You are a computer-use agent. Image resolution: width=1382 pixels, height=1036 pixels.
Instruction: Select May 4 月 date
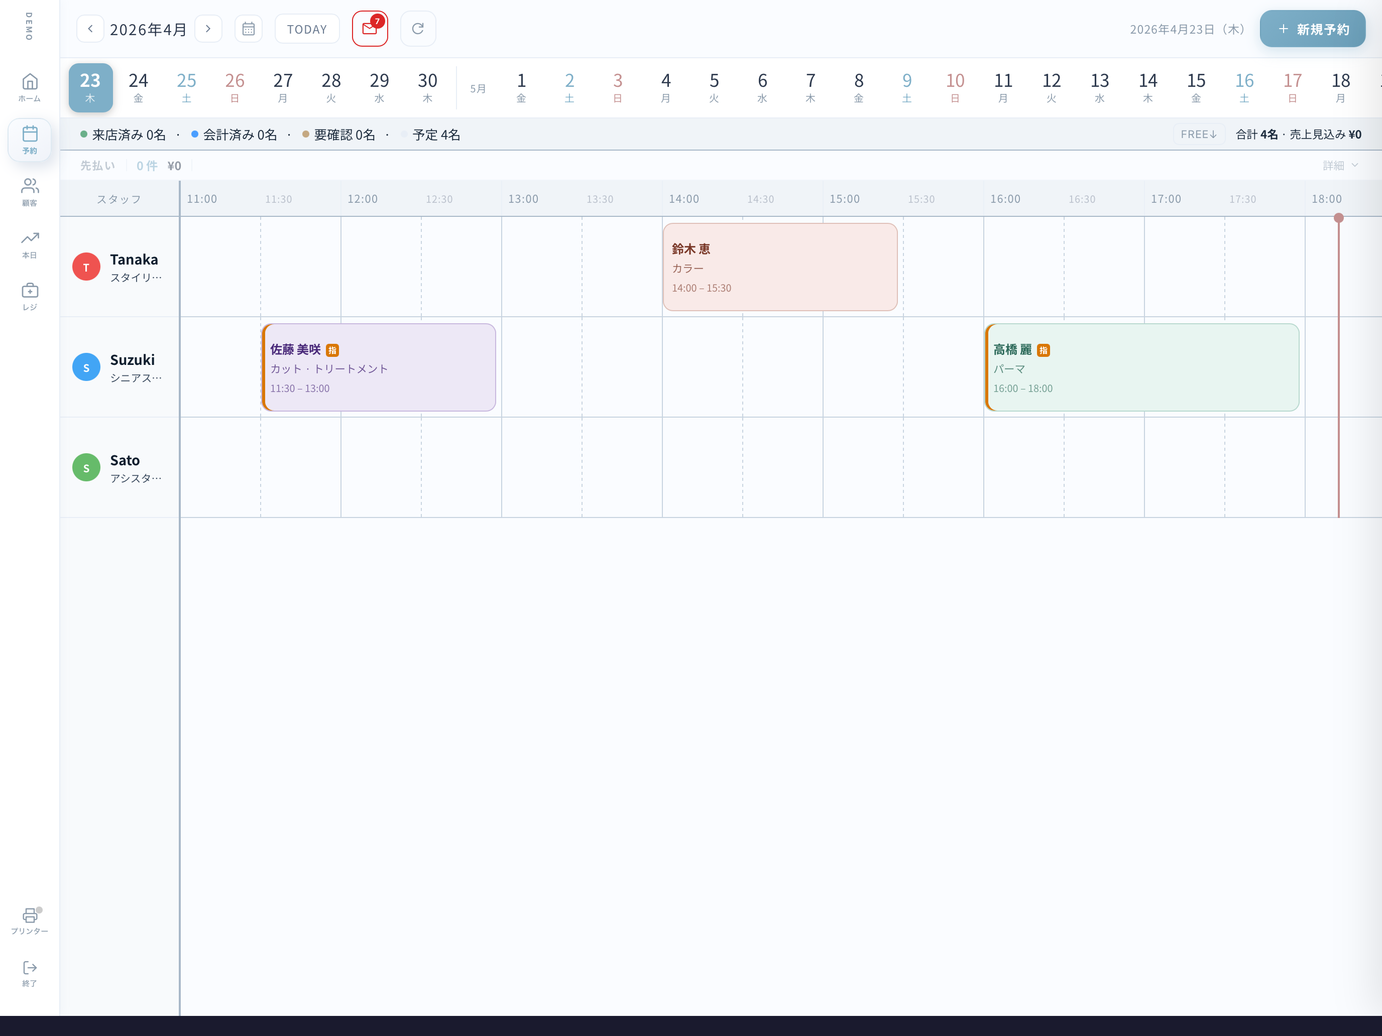click(665, 87)
